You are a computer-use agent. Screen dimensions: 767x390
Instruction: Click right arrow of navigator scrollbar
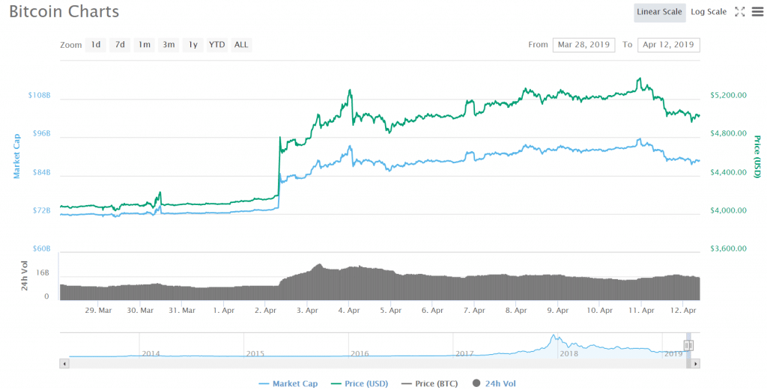[x=696, y=363]
